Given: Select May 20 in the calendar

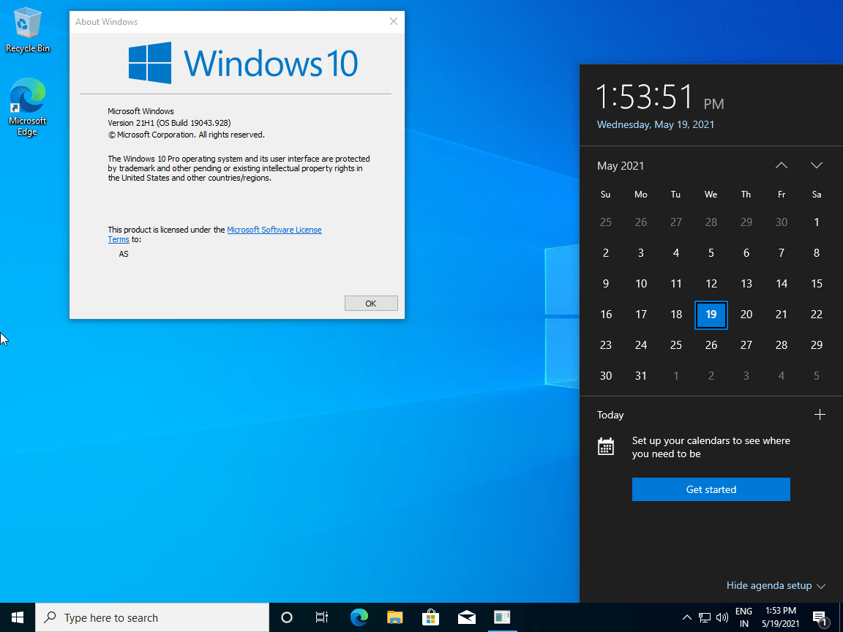Looking at the screenshot, I should (x=746, y=315).
